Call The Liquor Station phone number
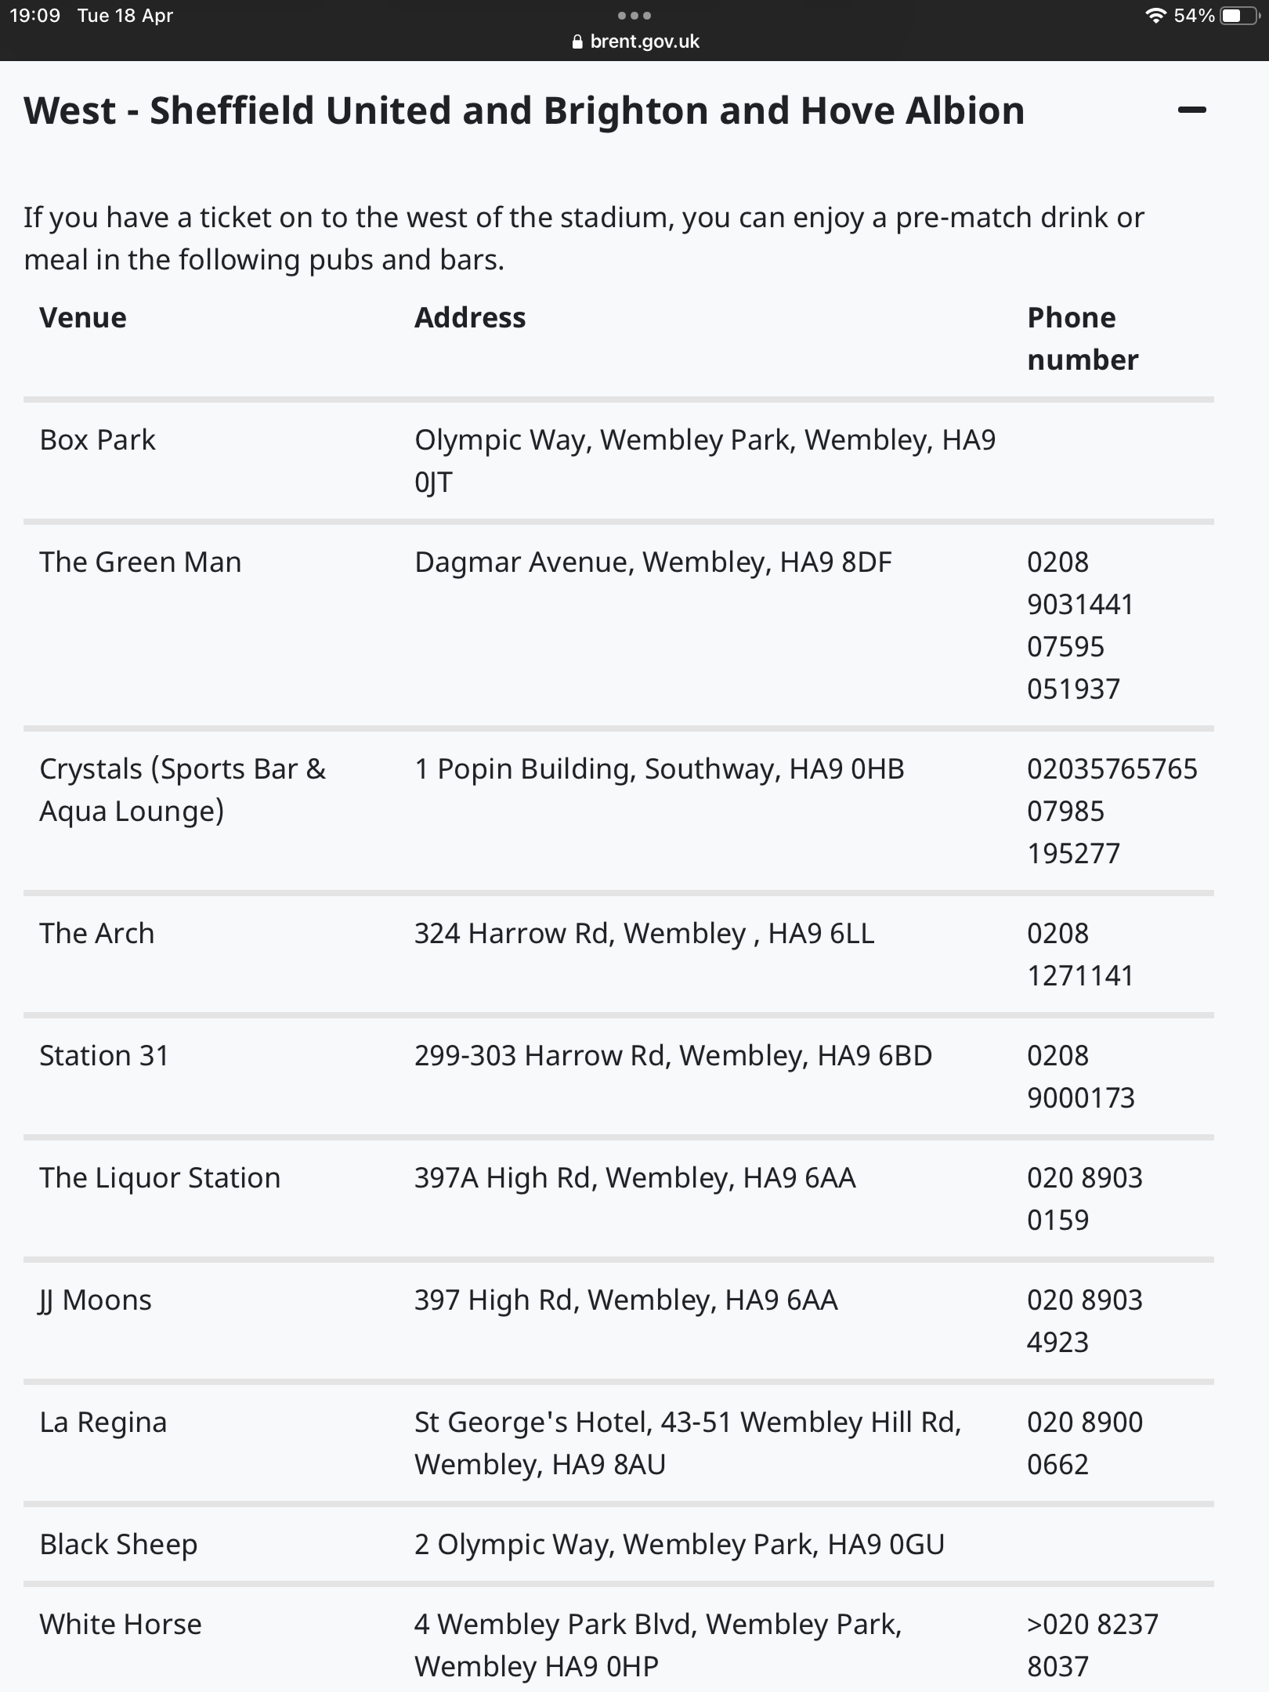The image size is (1269, 1692). (1085, 1198)
